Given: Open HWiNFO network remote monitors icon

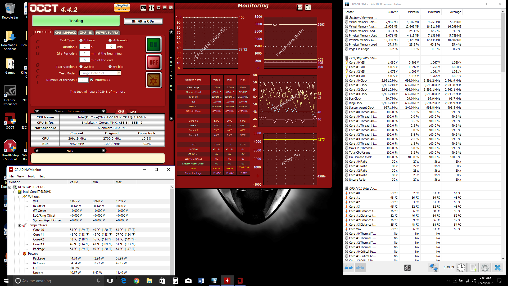Looking at the screenshot, I should pyautogui.click(x=433, y=268).
